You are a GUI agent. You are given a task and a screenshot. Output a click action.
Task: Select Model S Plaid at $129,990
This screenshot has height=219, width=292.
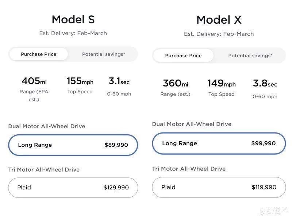(73, 187)
